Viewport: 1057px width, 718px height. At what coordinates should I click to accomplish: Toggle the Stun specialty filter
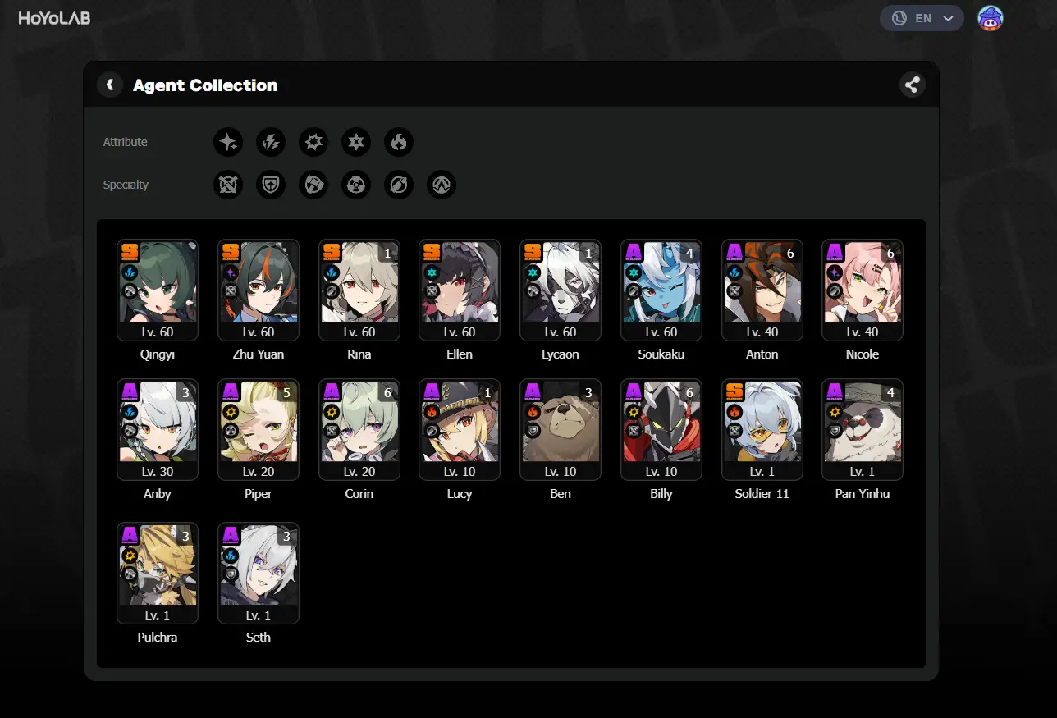point(313,185)
